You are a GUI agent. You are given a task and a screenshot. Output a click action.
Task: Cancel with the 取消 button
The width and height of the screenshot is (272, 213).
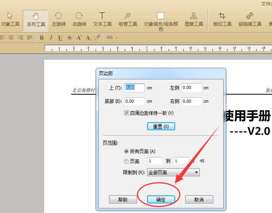[x=199, y=200]
